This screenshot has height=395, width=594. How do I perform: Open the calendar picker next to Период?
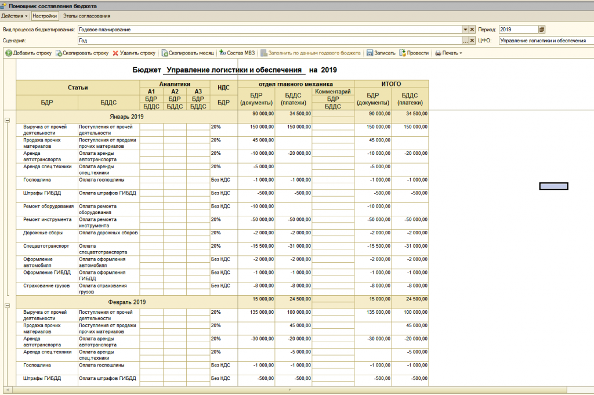(542, 29)
